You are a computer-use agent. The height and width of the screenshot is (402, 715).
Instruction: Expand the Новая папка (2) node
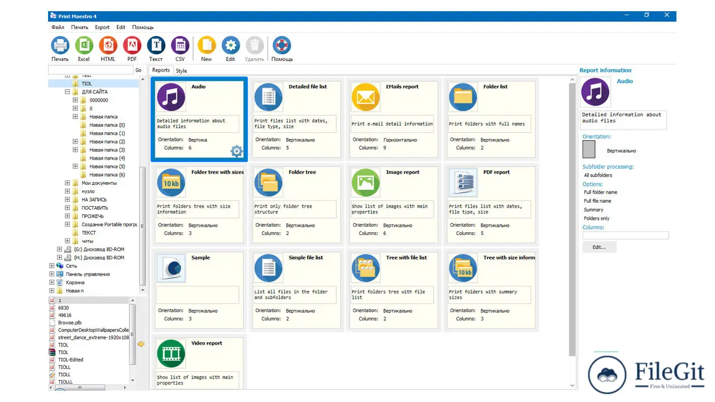click(75, 142)
